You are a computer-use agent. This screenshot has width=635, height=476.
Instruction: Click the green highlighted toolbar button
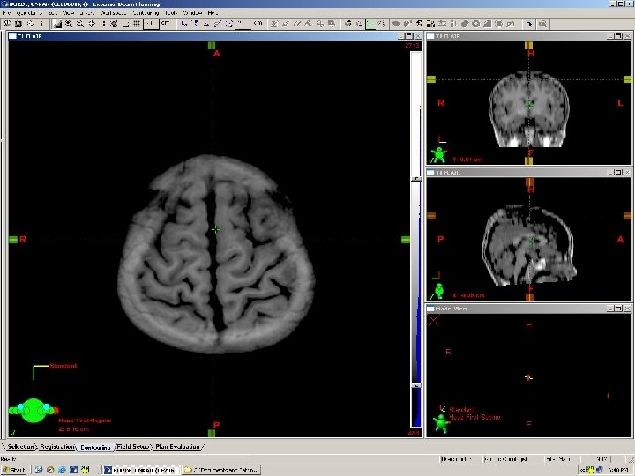pos(370,24)
